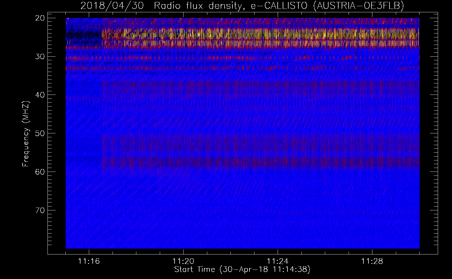Click the '50' frequency tick label

click(x=40, y=133)
